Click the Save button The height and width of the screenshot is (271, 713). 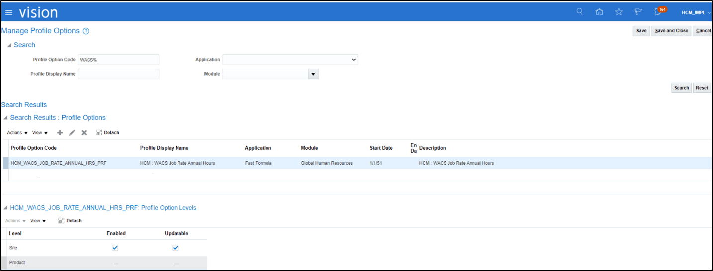tap(641, 31)
